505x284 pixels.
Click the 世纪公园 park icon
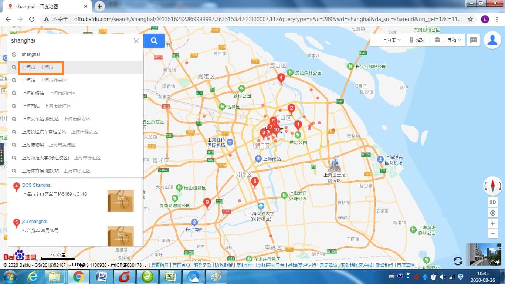pyautogui.click(x=298, y=135)
